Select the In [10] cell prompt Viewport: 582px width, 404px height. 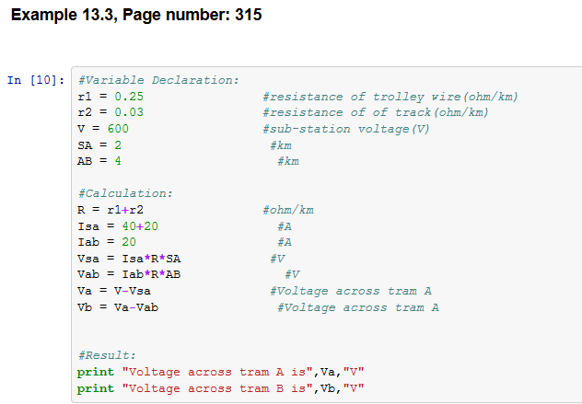[x=36, y=80]
